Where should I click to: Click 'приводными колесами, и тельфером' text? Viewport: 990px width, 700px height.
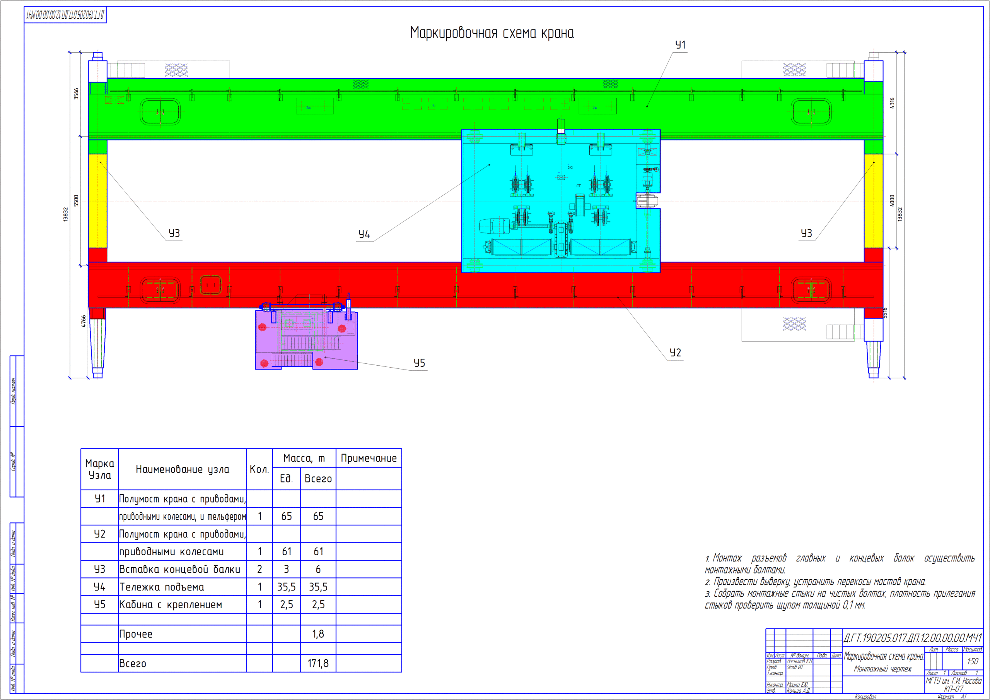tap(183, 517)
